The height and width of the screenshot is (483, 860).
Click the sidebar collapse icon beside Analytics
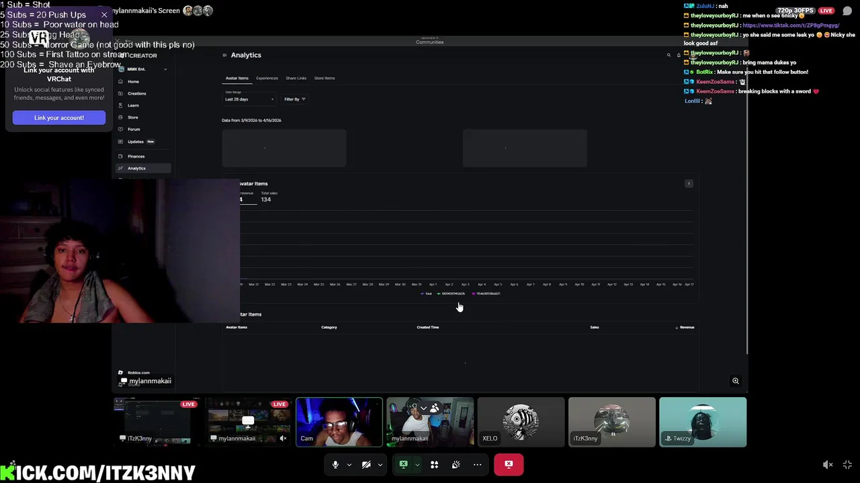pyautogui.click(x=224, y=55)
